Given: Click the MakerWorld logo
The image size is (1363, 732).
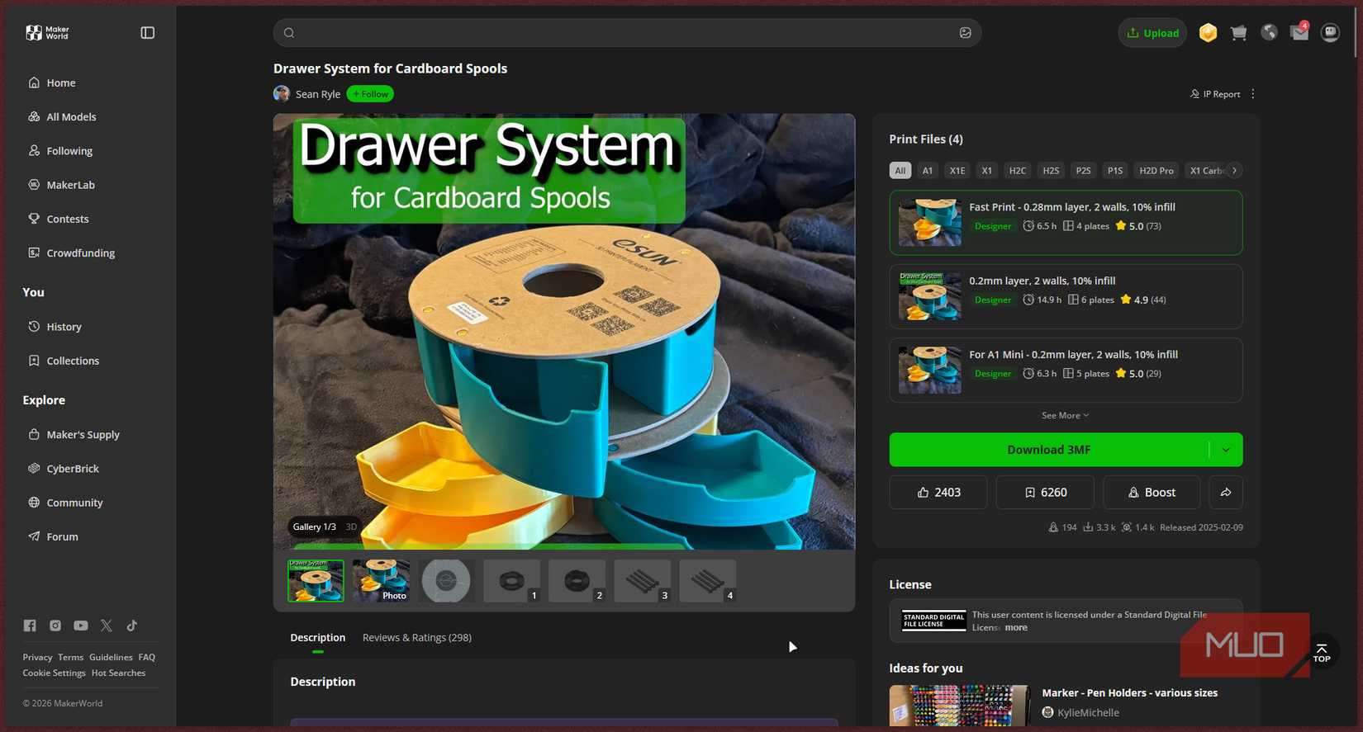Looking at the screenshot, I should coord(47,32).
